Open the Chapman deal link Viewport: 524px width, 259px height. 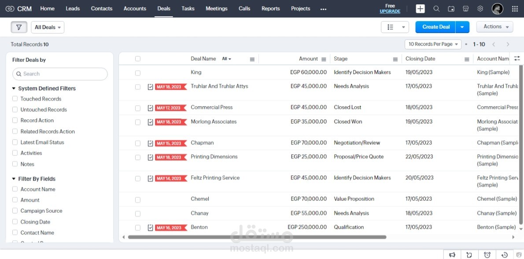pos(202,143)
